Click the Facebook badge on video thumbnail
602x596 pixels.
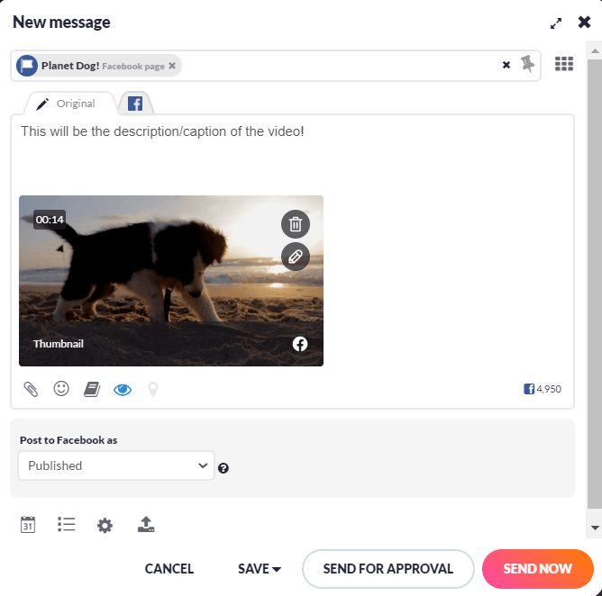(x=300, y=344)
